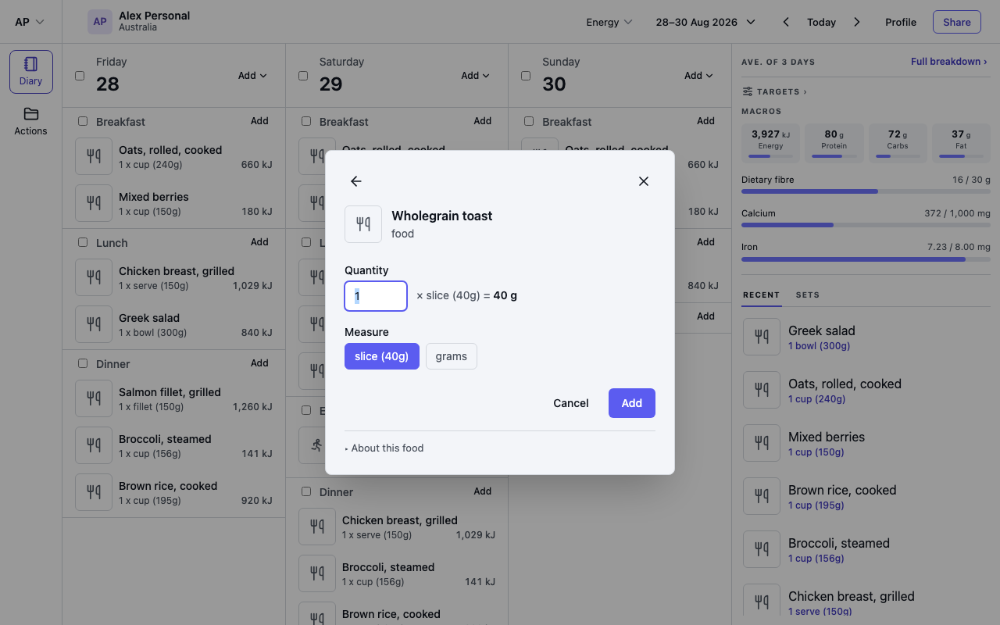The image size is (1000, 625).
Task: Go to next date range arrow
Action: (x=857, y=22)
